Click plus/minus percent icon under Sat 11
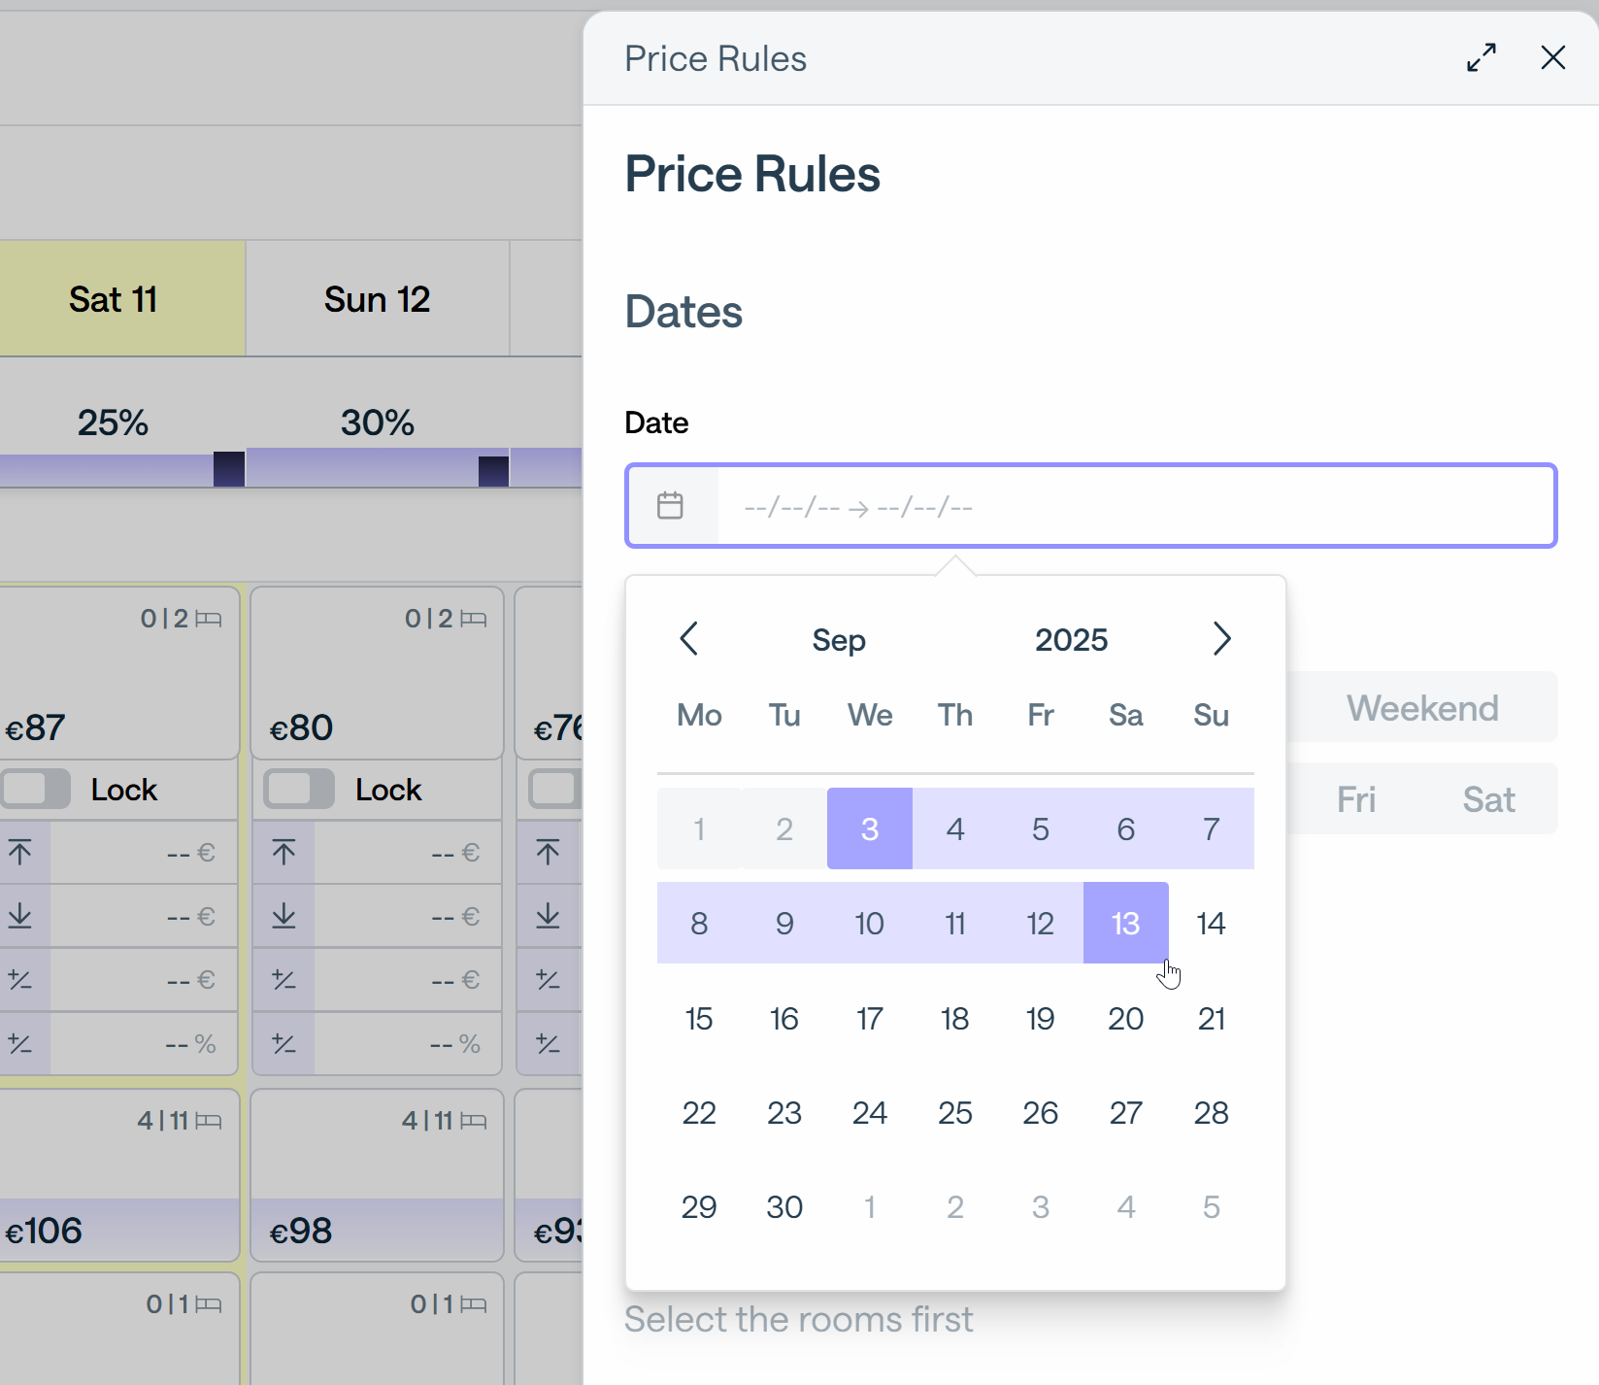 click(x=20, y=1044)
